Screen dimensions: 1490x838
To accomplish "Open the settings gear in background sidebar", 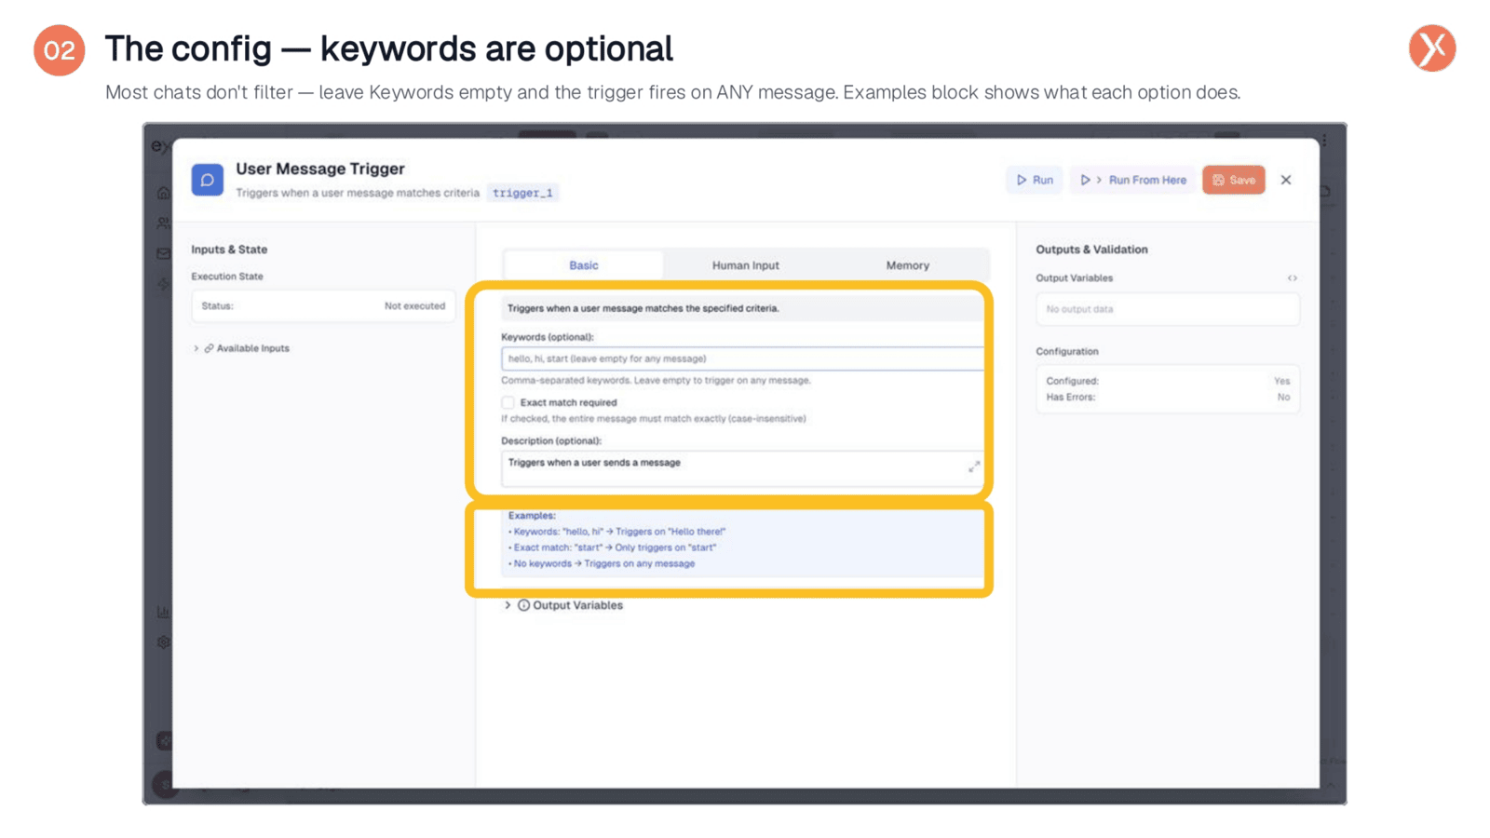I will tap(163, 642).
